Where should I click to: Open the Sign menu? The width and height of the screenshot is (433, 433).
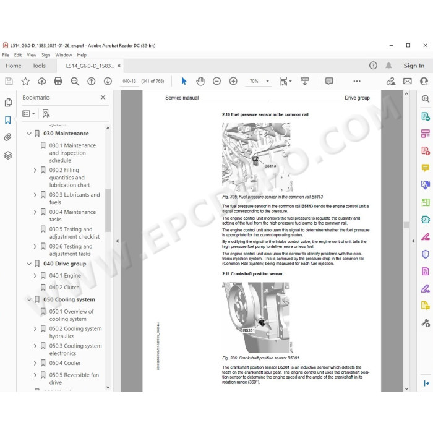coord(46,55)
